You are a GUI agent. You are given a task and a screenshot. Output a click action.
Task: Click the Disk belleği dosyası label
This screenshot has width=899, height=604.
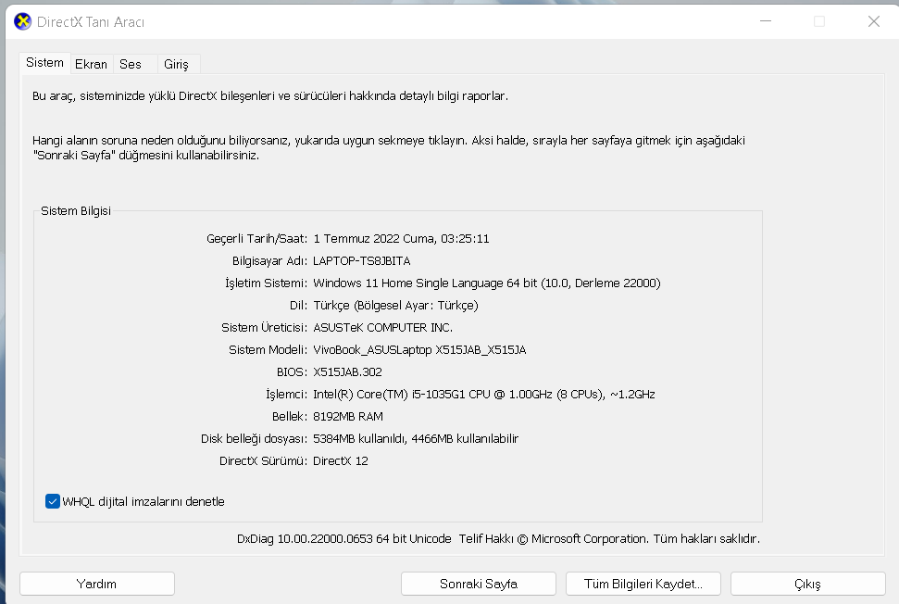coord(254,439)
